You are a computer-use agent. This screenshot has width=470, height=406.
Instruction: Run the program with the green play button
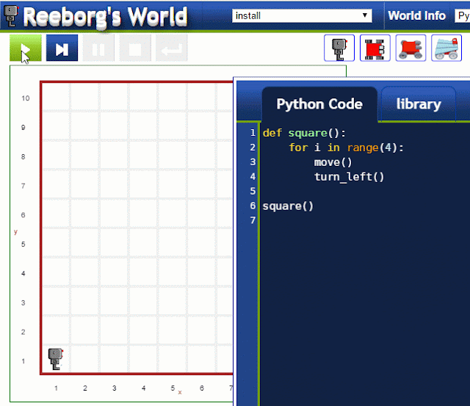pos(26,48)
